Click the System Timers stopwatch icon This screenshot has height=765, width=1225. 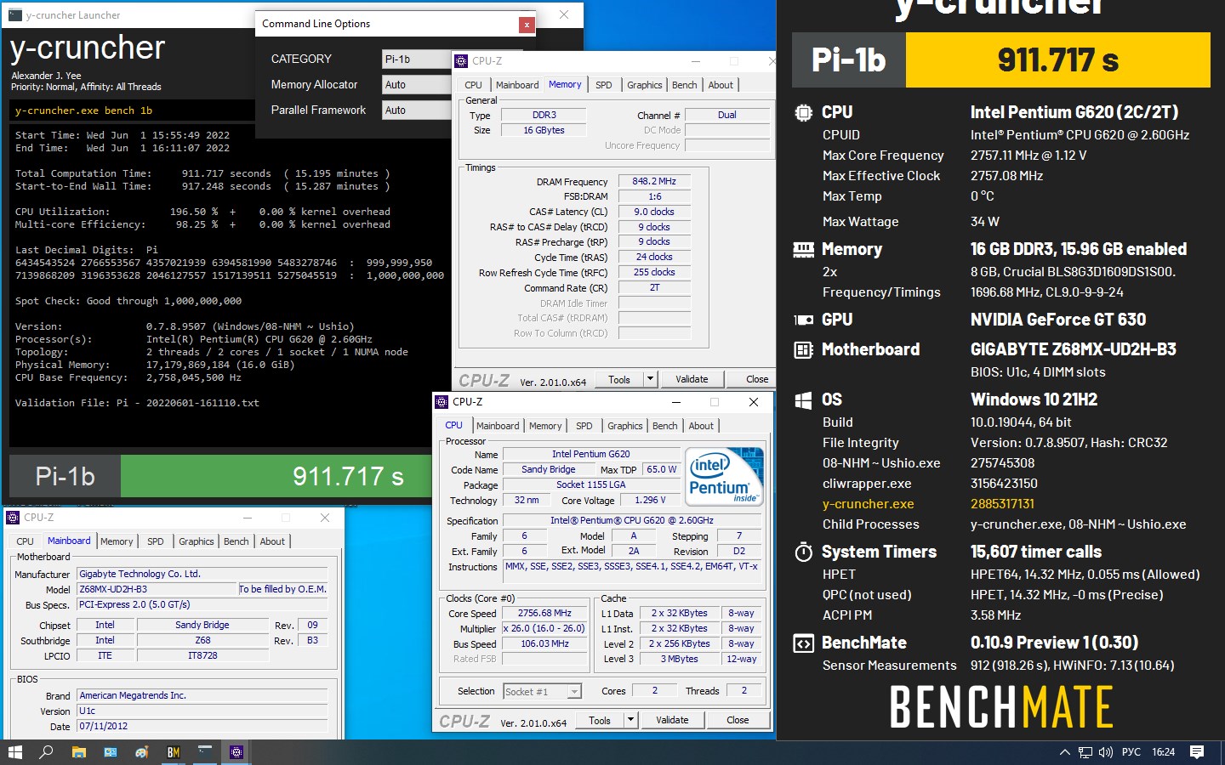pos(803,552)
